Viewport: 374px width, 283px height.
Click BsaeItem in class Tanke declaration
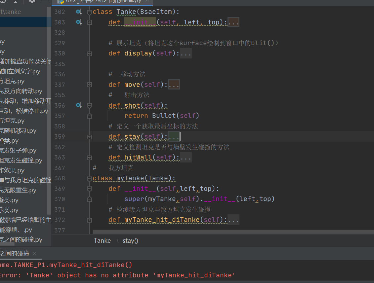coord(156,12)
